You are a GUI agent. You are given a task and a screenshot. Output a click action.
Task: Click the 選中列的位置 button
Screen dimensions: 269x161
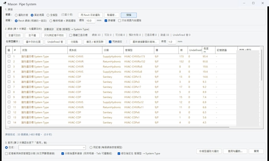coord(33,42)
